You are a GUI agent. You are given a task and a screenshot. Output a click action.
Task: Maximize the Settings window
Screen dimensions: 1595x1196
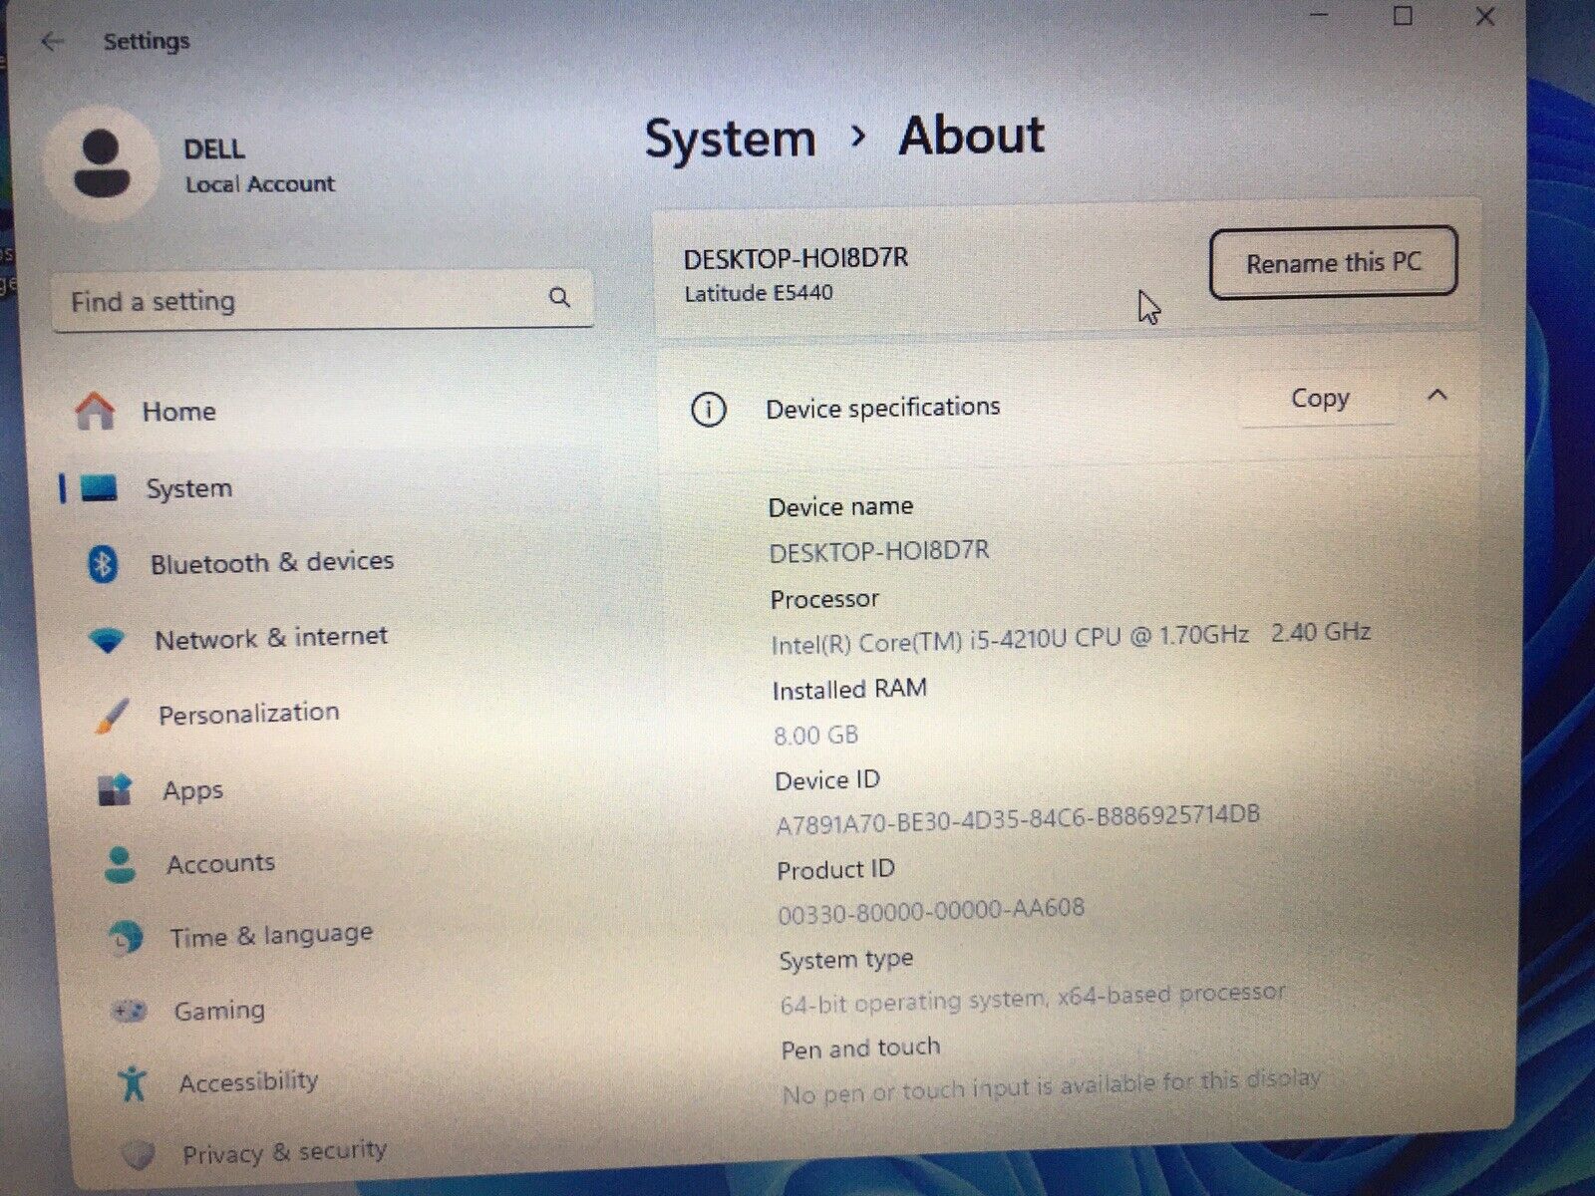click(x=1403, y=15)
